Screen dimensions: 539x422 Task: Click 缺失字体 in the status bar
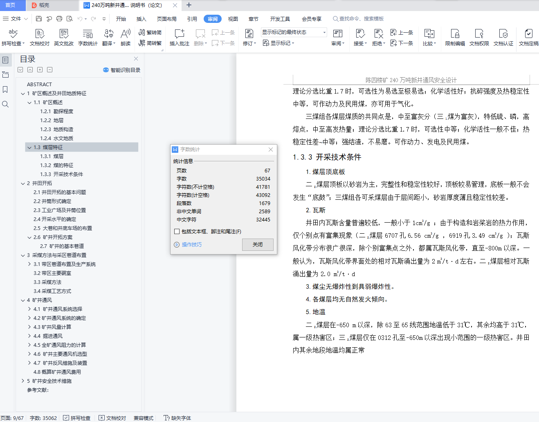click(x=177, y=418)
